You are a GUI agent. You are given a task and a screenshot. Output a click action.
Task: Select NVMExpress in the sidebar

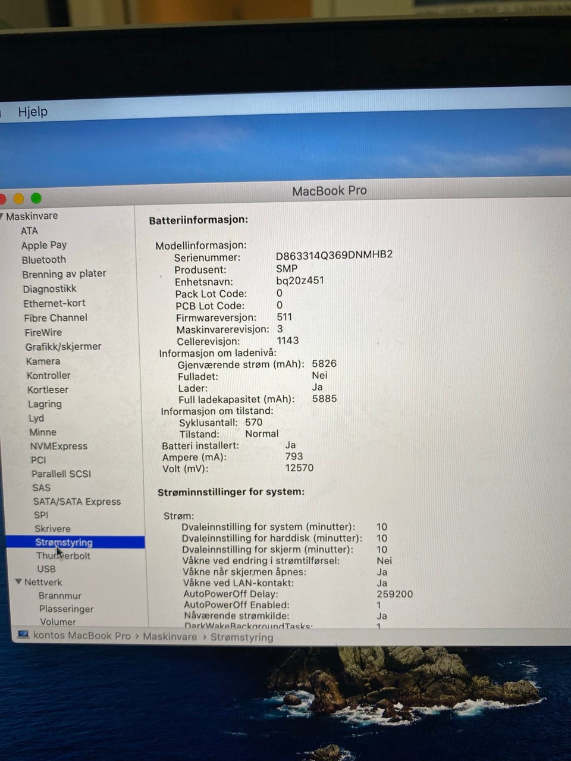(59, 446)
